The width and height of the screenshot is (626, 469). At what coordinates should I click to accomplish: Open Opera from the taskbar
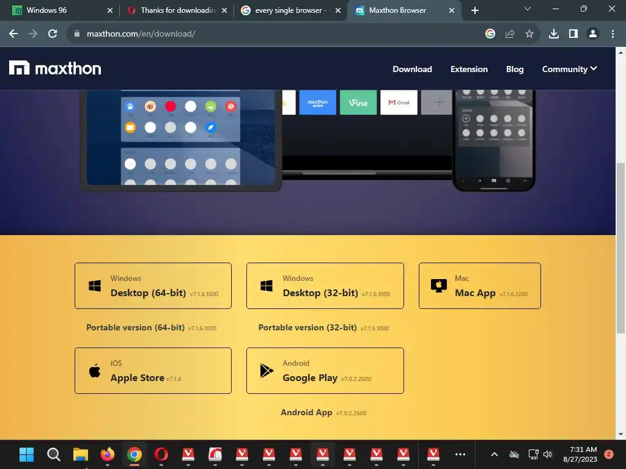click(161, 454)
